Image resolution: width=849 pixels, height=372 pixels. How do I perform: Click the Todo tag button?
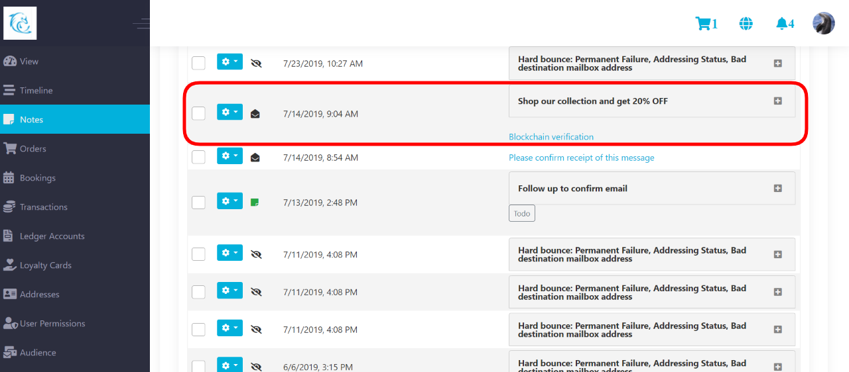[x=522, y=214]
